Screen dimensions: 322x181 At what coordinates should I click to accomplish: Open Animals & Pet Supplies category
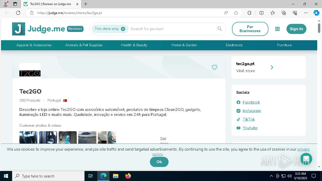[84, 45]
